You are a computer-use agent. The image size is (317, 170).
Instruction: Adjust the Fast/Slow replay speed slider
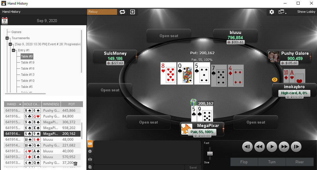pos(210,153)
